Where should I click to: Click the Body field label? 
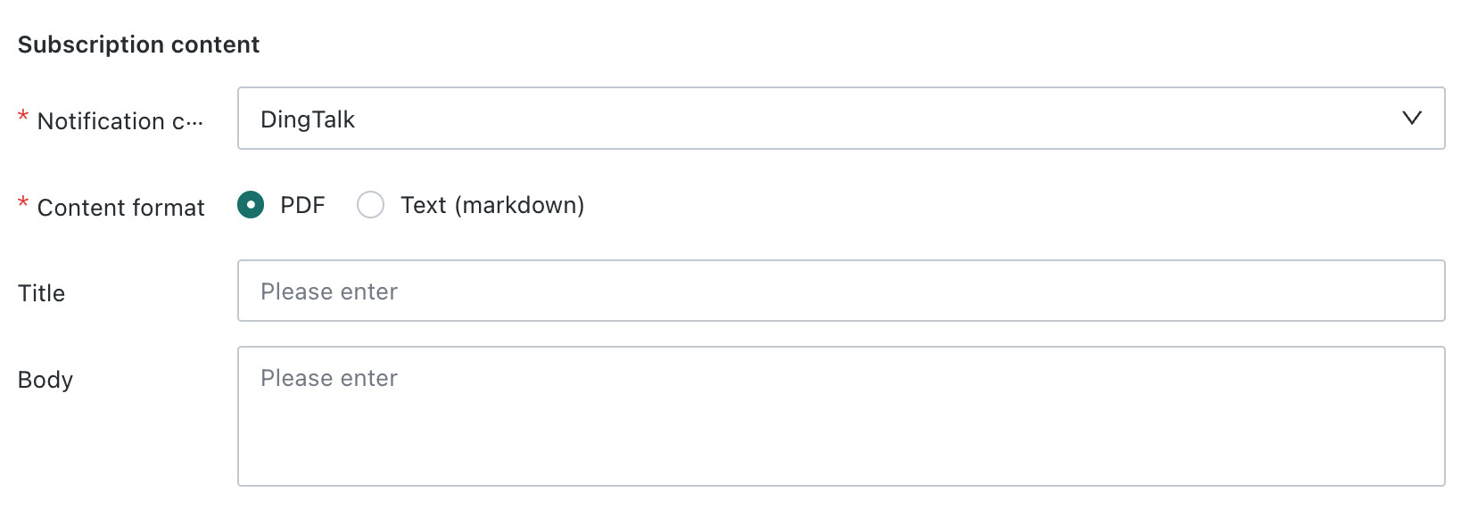[45, 380]
